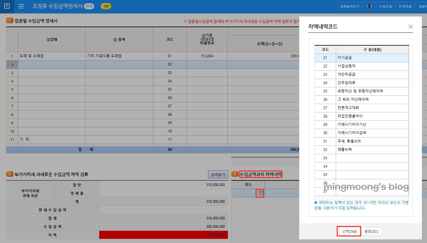Close the 차액내역코드 popup with the X

click(x=411, y=27)
